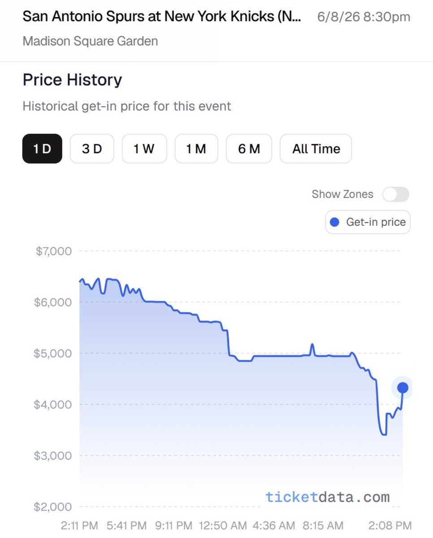Screen dimensions: 433x538
Task: Click the Price History heading
Action: [x=72, y=80]
